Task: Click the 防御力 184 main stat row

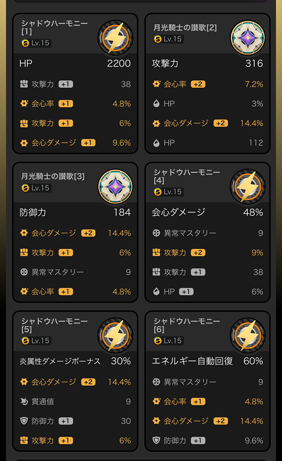Action: coord(75,212)
